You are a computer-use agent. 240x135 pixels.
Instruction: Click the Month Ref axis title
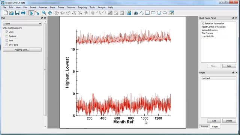click(x=123, y=122)
